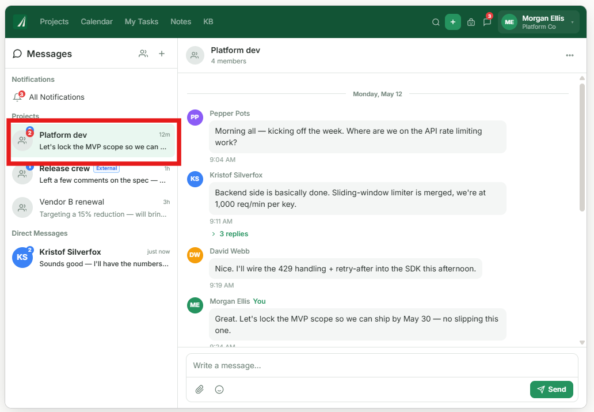Image resolution: width=594 pixels, height=412 pixels.
Task: Click the Morgan Ellis ME avatar
Action: tap(509, 22)
